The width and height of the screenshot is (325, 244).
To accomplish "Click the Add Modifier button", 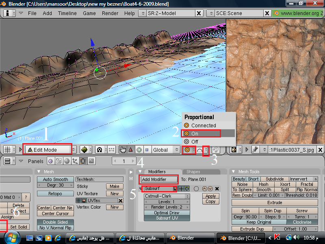I will point(159,179).
